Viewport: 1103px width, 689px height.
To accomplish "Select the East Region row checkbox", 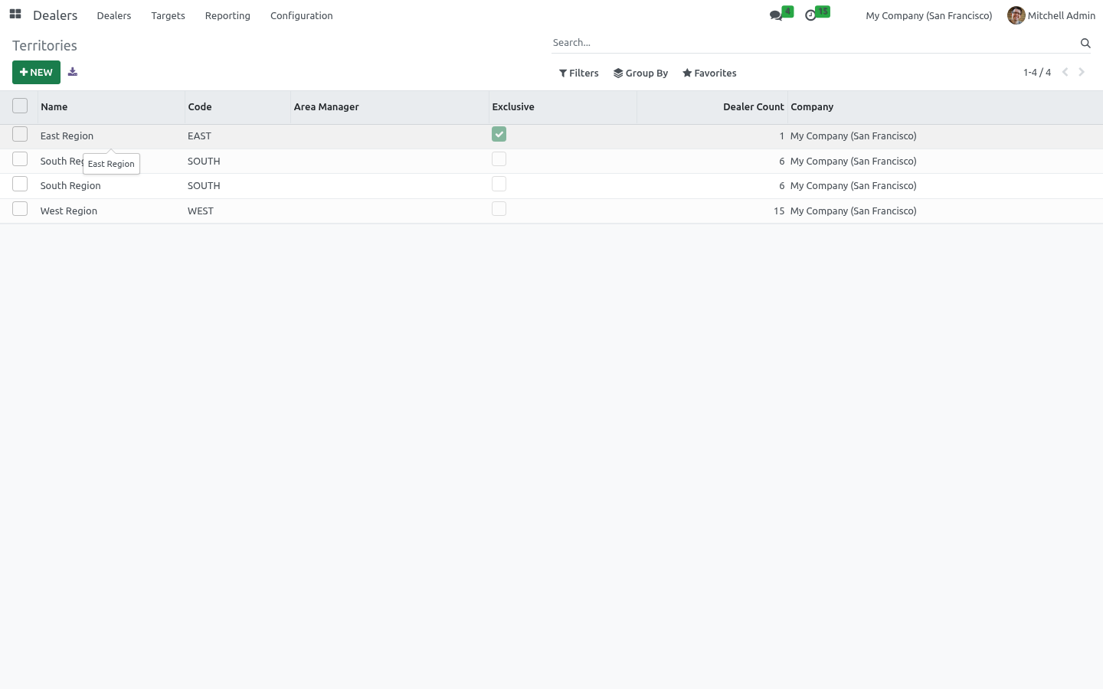I will point(20,134).
